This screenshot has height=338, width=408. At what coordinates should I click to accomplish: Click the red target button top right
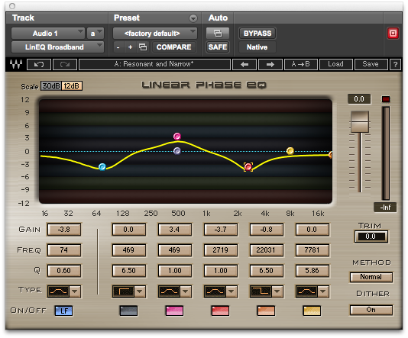click(x=393, y=34)
